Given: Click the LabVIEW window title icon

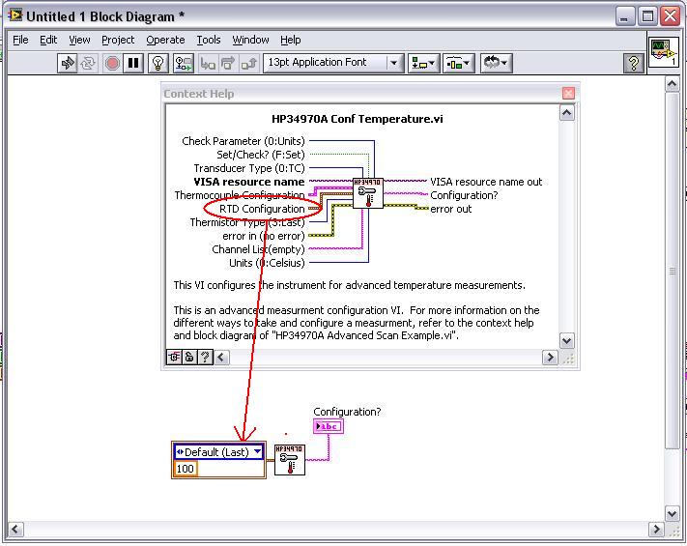Looking at the screenshot, I should (15, 15).
